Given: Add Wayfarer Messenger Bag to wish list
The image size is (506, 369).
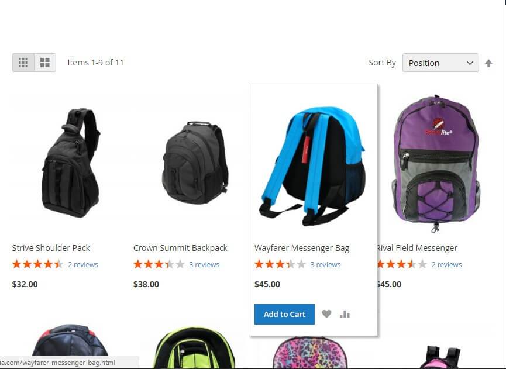Looking at the screenshot, I should point(326,314).
